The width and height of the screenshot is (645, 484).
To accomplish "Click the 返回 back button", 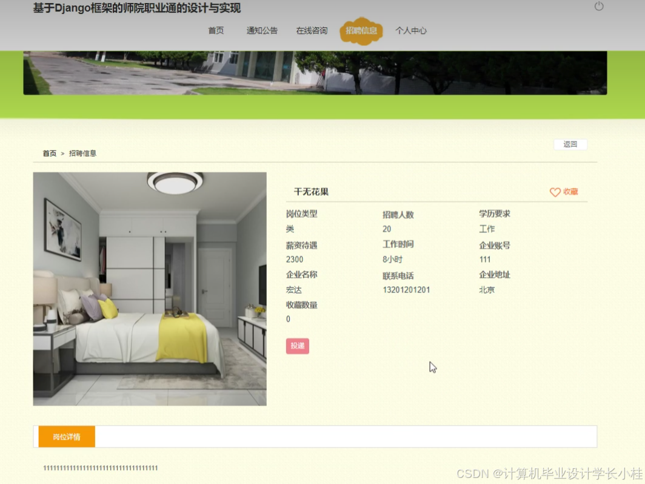I will tap(570, 144).
